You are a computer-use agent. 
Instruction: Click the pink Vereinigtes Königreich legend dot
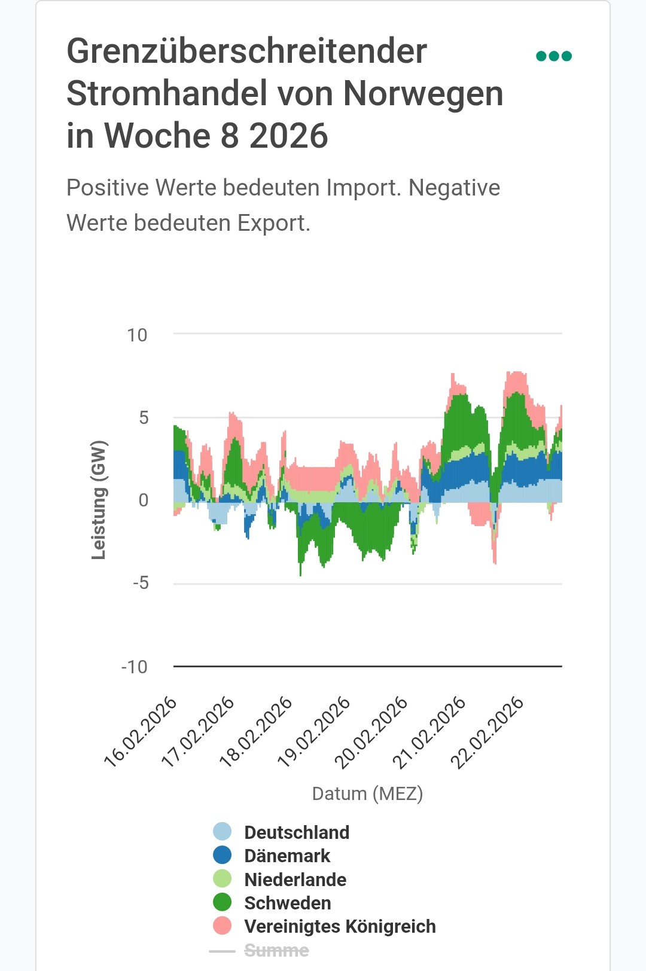click(223, 926)
